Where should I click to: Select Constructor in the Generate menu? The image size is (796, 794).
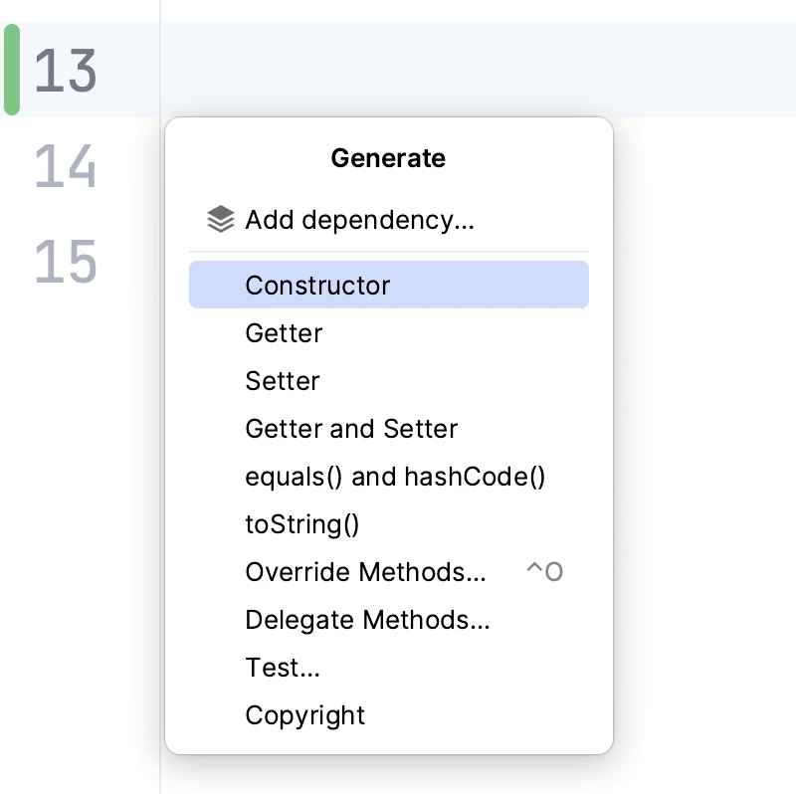[x=317, y=286]
